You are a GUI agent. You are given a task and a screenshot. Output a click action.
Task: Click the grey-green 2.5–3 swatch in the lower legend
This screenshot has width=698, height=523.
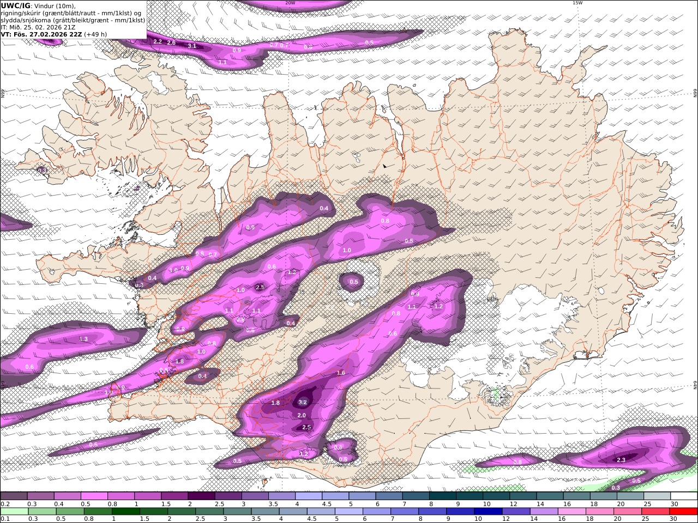point(209,512)
